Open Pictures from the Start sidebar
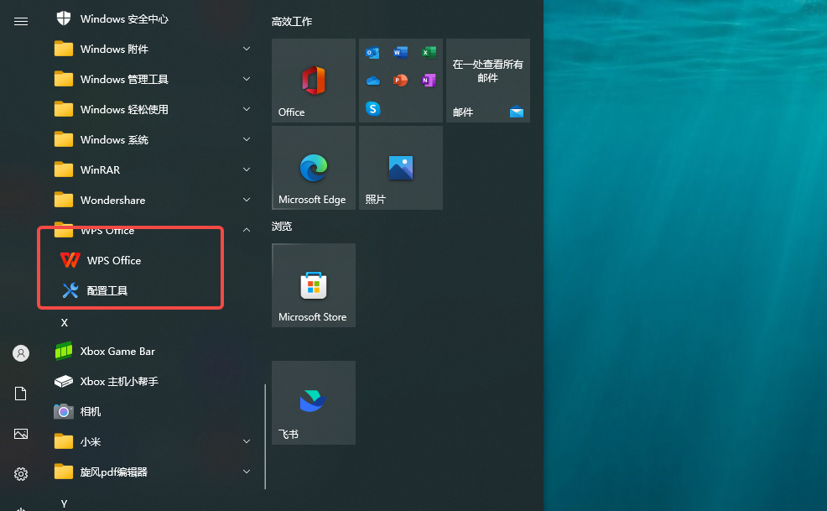Viewport: 827px width, 511px height. [21, 434]
